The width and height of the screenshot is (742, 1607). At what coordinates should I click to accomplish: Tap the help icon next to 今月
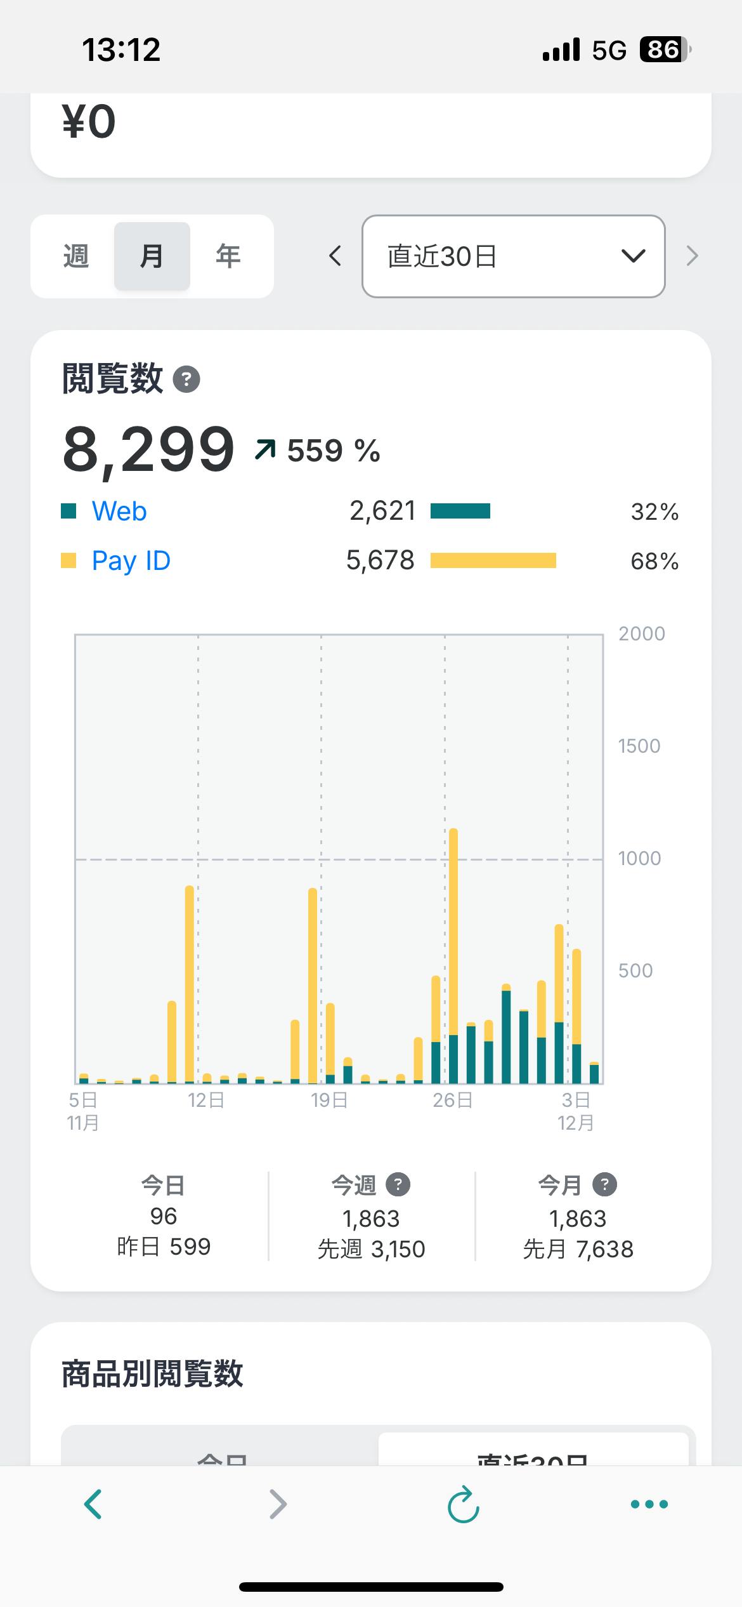pyautogui.click(x=604, y=1184)
